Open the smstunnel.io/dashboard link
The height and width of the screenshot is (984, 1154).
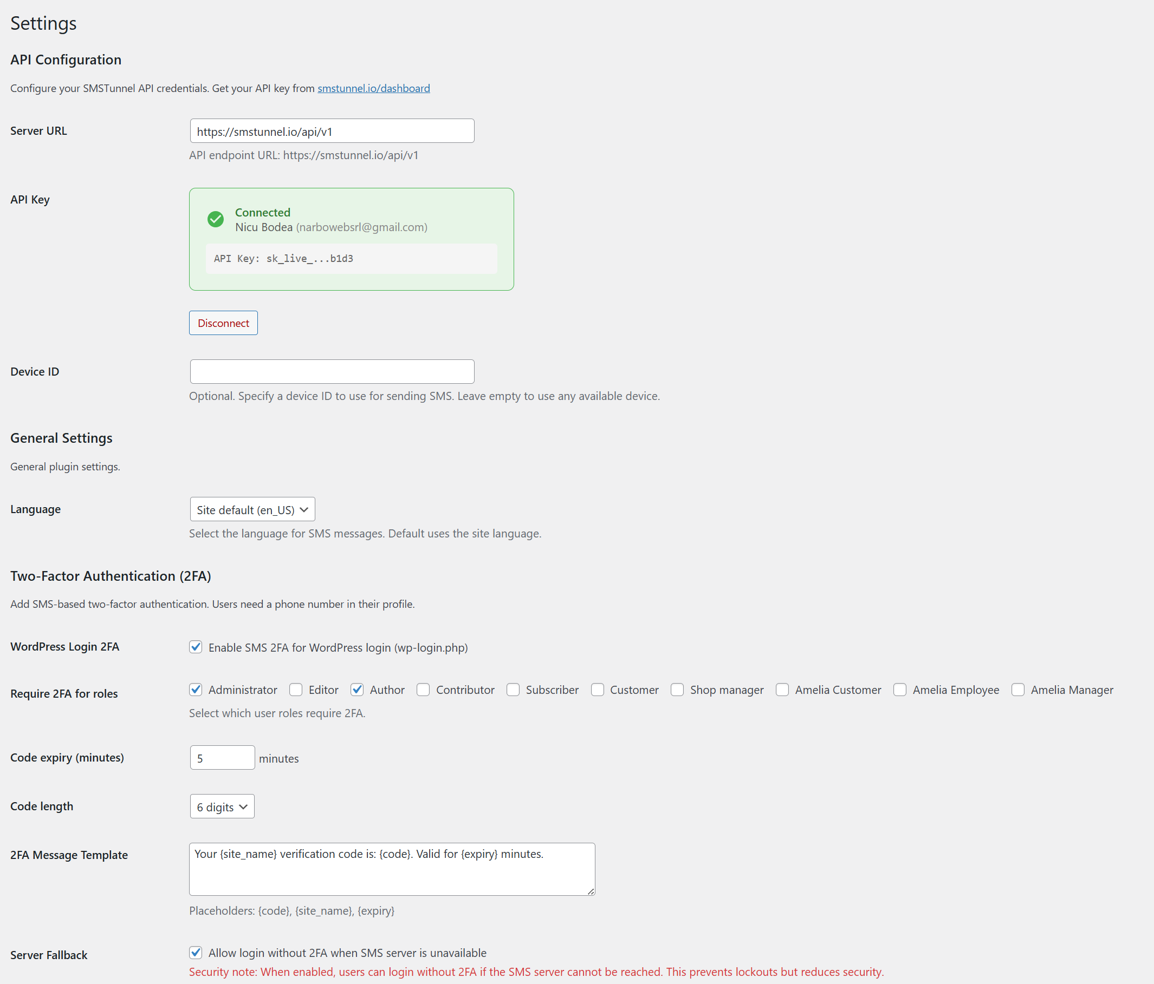tap(373, 88)
